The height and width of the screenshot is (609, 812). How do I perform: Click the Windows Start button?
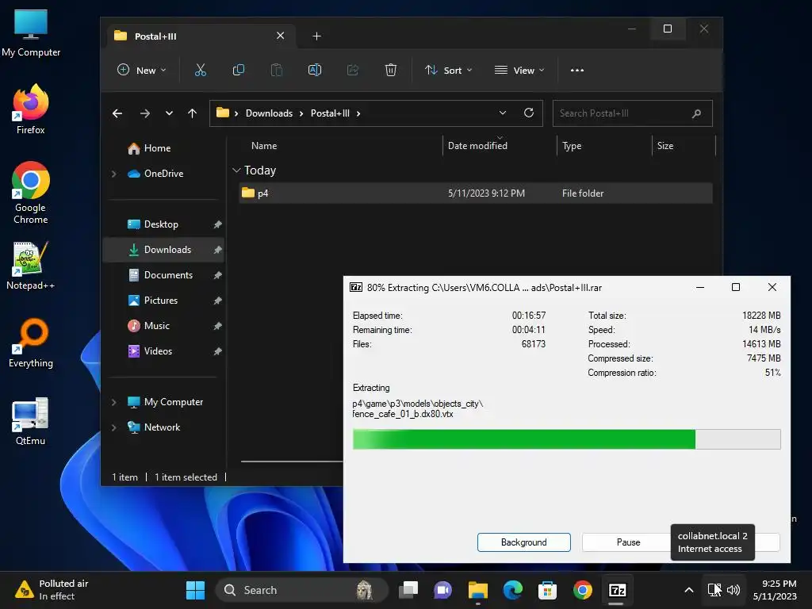195,590
